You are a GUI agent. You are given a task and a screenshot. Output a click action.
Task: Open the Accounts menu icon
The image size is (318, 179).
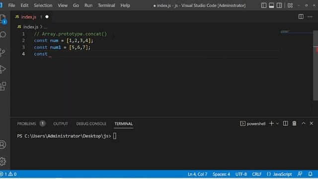click(x=2, y=145)
